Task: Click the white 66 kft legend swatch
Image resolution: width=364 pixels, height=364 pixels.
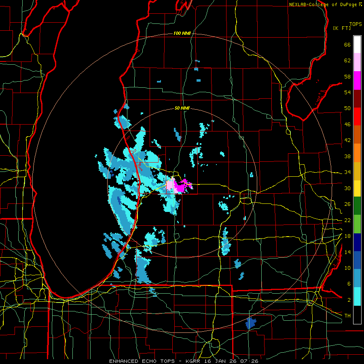Action: 357,44
